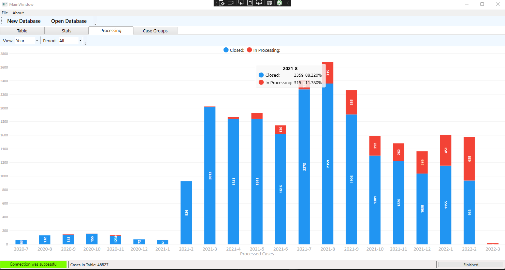Click the red 451 segment for 2022-1

[446, 150]
